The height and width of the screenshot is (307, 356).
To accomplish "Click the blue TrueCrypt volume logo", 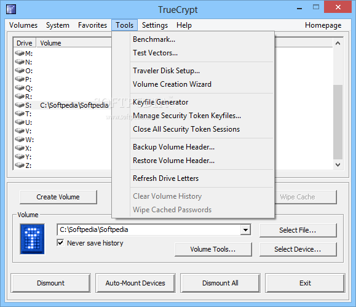I will (32, 239).
